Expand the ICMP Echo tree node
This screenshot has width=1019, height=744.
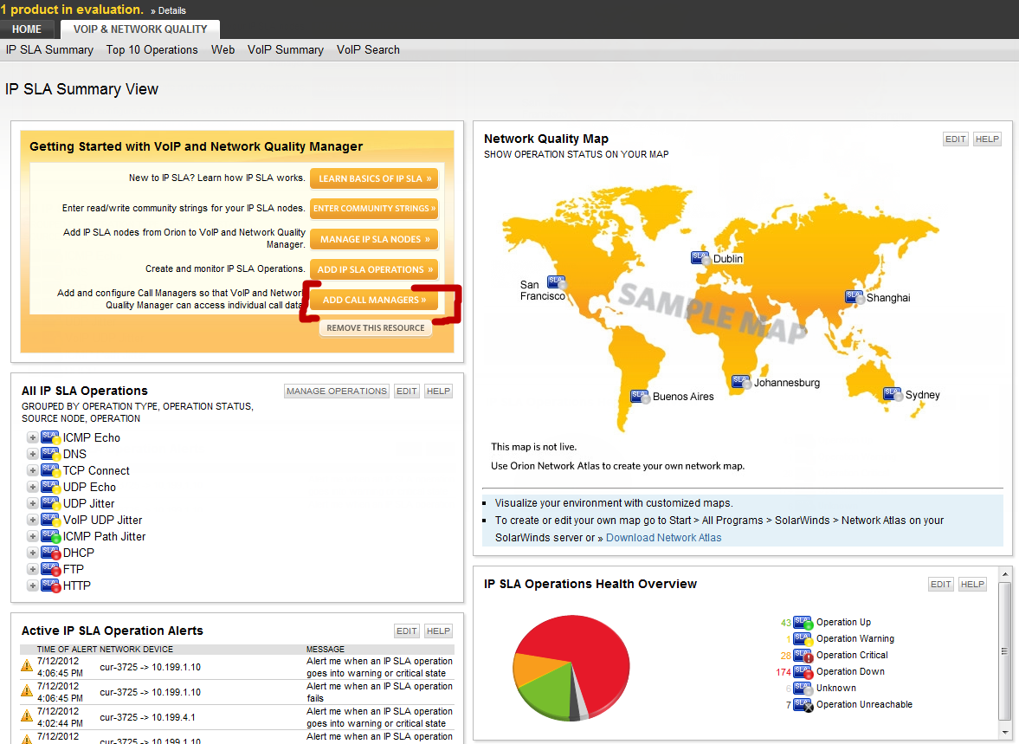pos(32,437)
